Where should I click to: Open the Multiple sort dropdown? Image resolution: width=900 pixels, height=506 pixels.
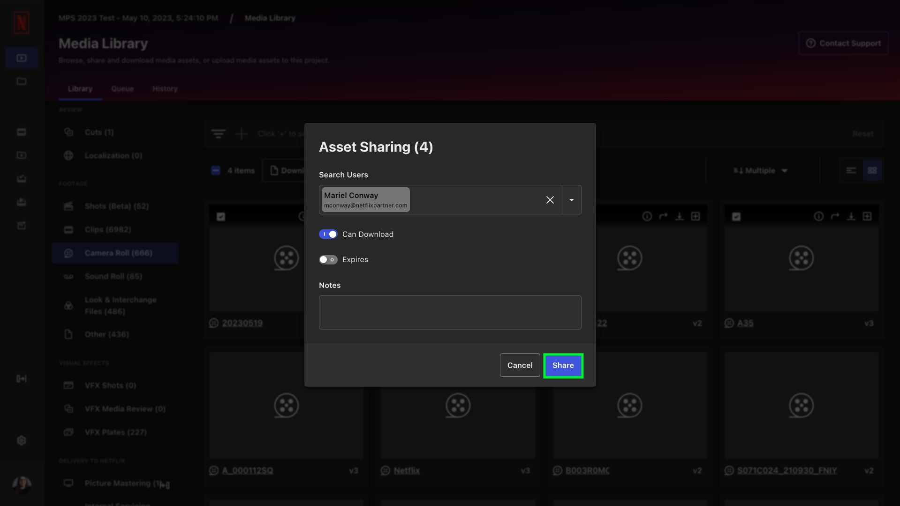click(760, 170)
